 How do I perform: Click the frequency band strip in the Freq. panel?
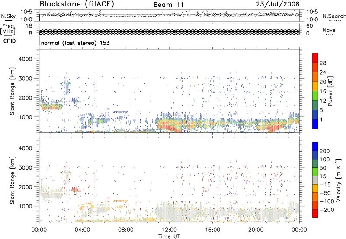[x=170, y=32]
